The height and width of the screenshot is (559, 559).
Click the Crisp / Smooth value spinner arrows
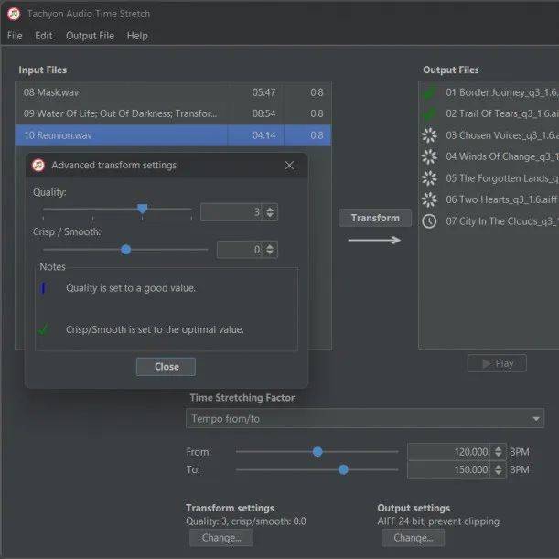[x=270, y=250]
